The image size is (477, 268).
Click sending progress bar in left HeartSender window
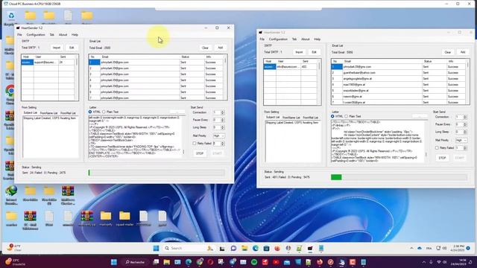pos(157,173)
